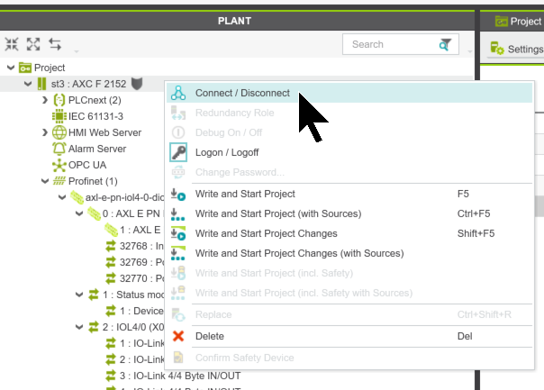Expand the HMI Web Server node
This screenshot has width=544, height=390.
tap(44, 132)
